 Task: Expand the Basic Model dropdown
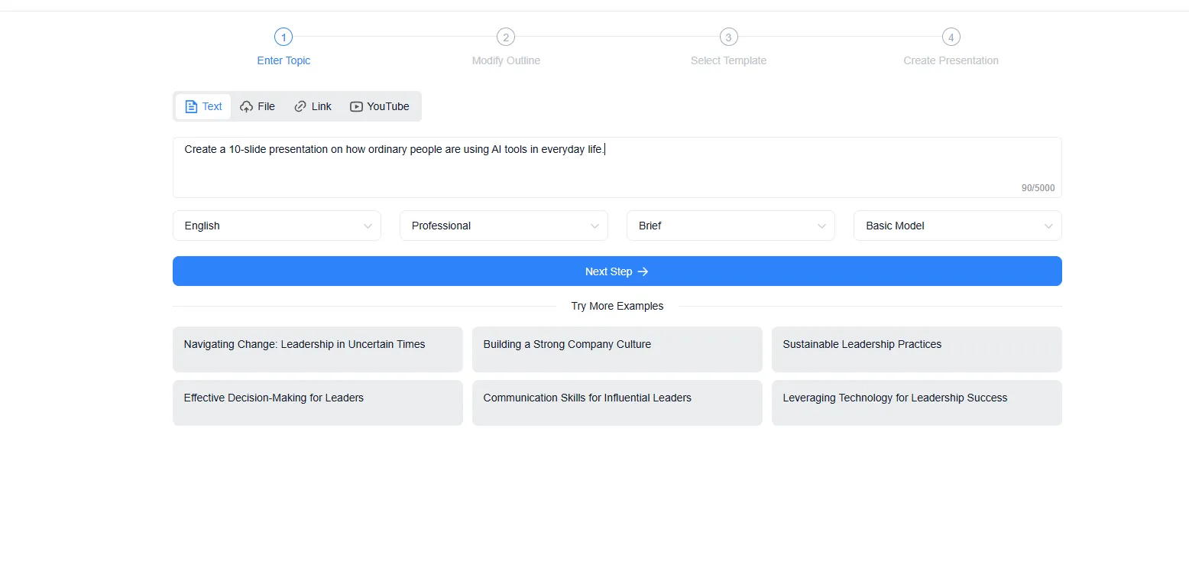[x=957, y=226]
